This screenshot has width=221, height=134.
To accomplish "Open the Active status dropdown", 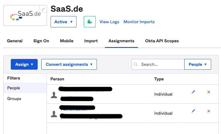I will tap(64, 22).
